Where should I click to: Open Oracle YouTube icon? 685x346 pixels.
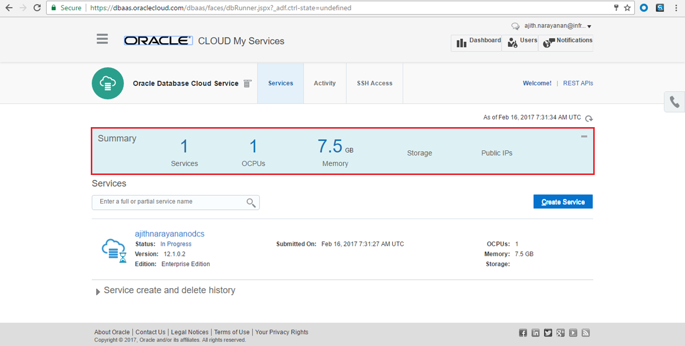574,333
